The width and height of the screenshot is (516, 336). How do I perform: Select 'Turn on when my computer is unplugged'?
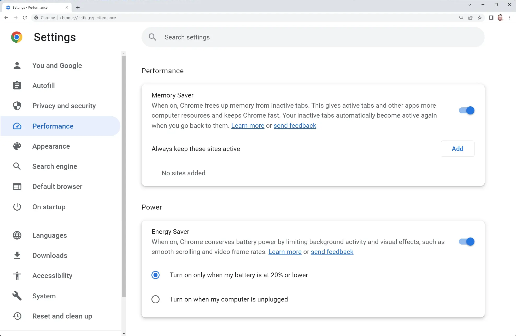[156, 299]
